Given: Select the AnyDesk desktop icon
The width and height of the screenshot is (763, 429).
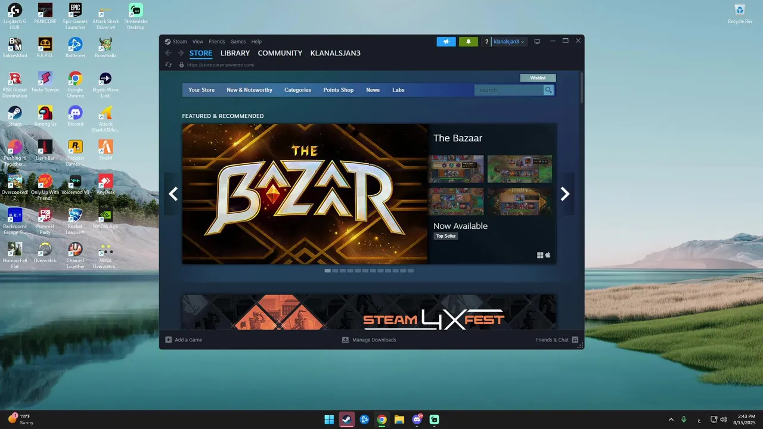Looking at the screenshot, I should pyautogui.click(x=106, y=184).
